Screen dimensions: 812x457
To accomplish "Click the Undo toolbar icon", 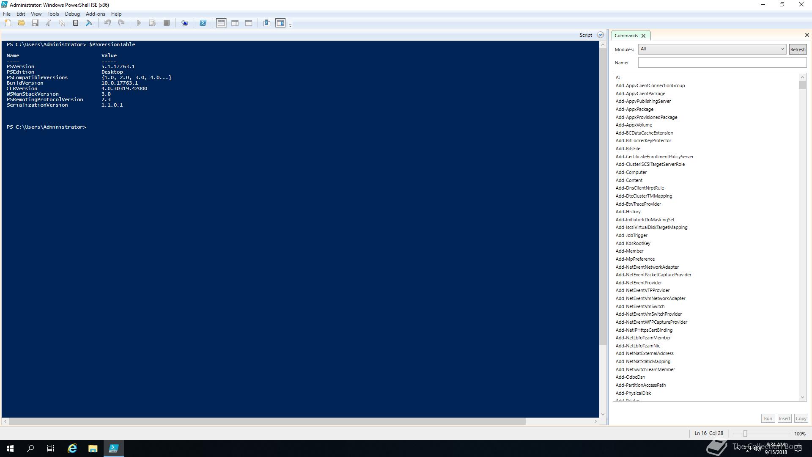I will click(107, 23).
